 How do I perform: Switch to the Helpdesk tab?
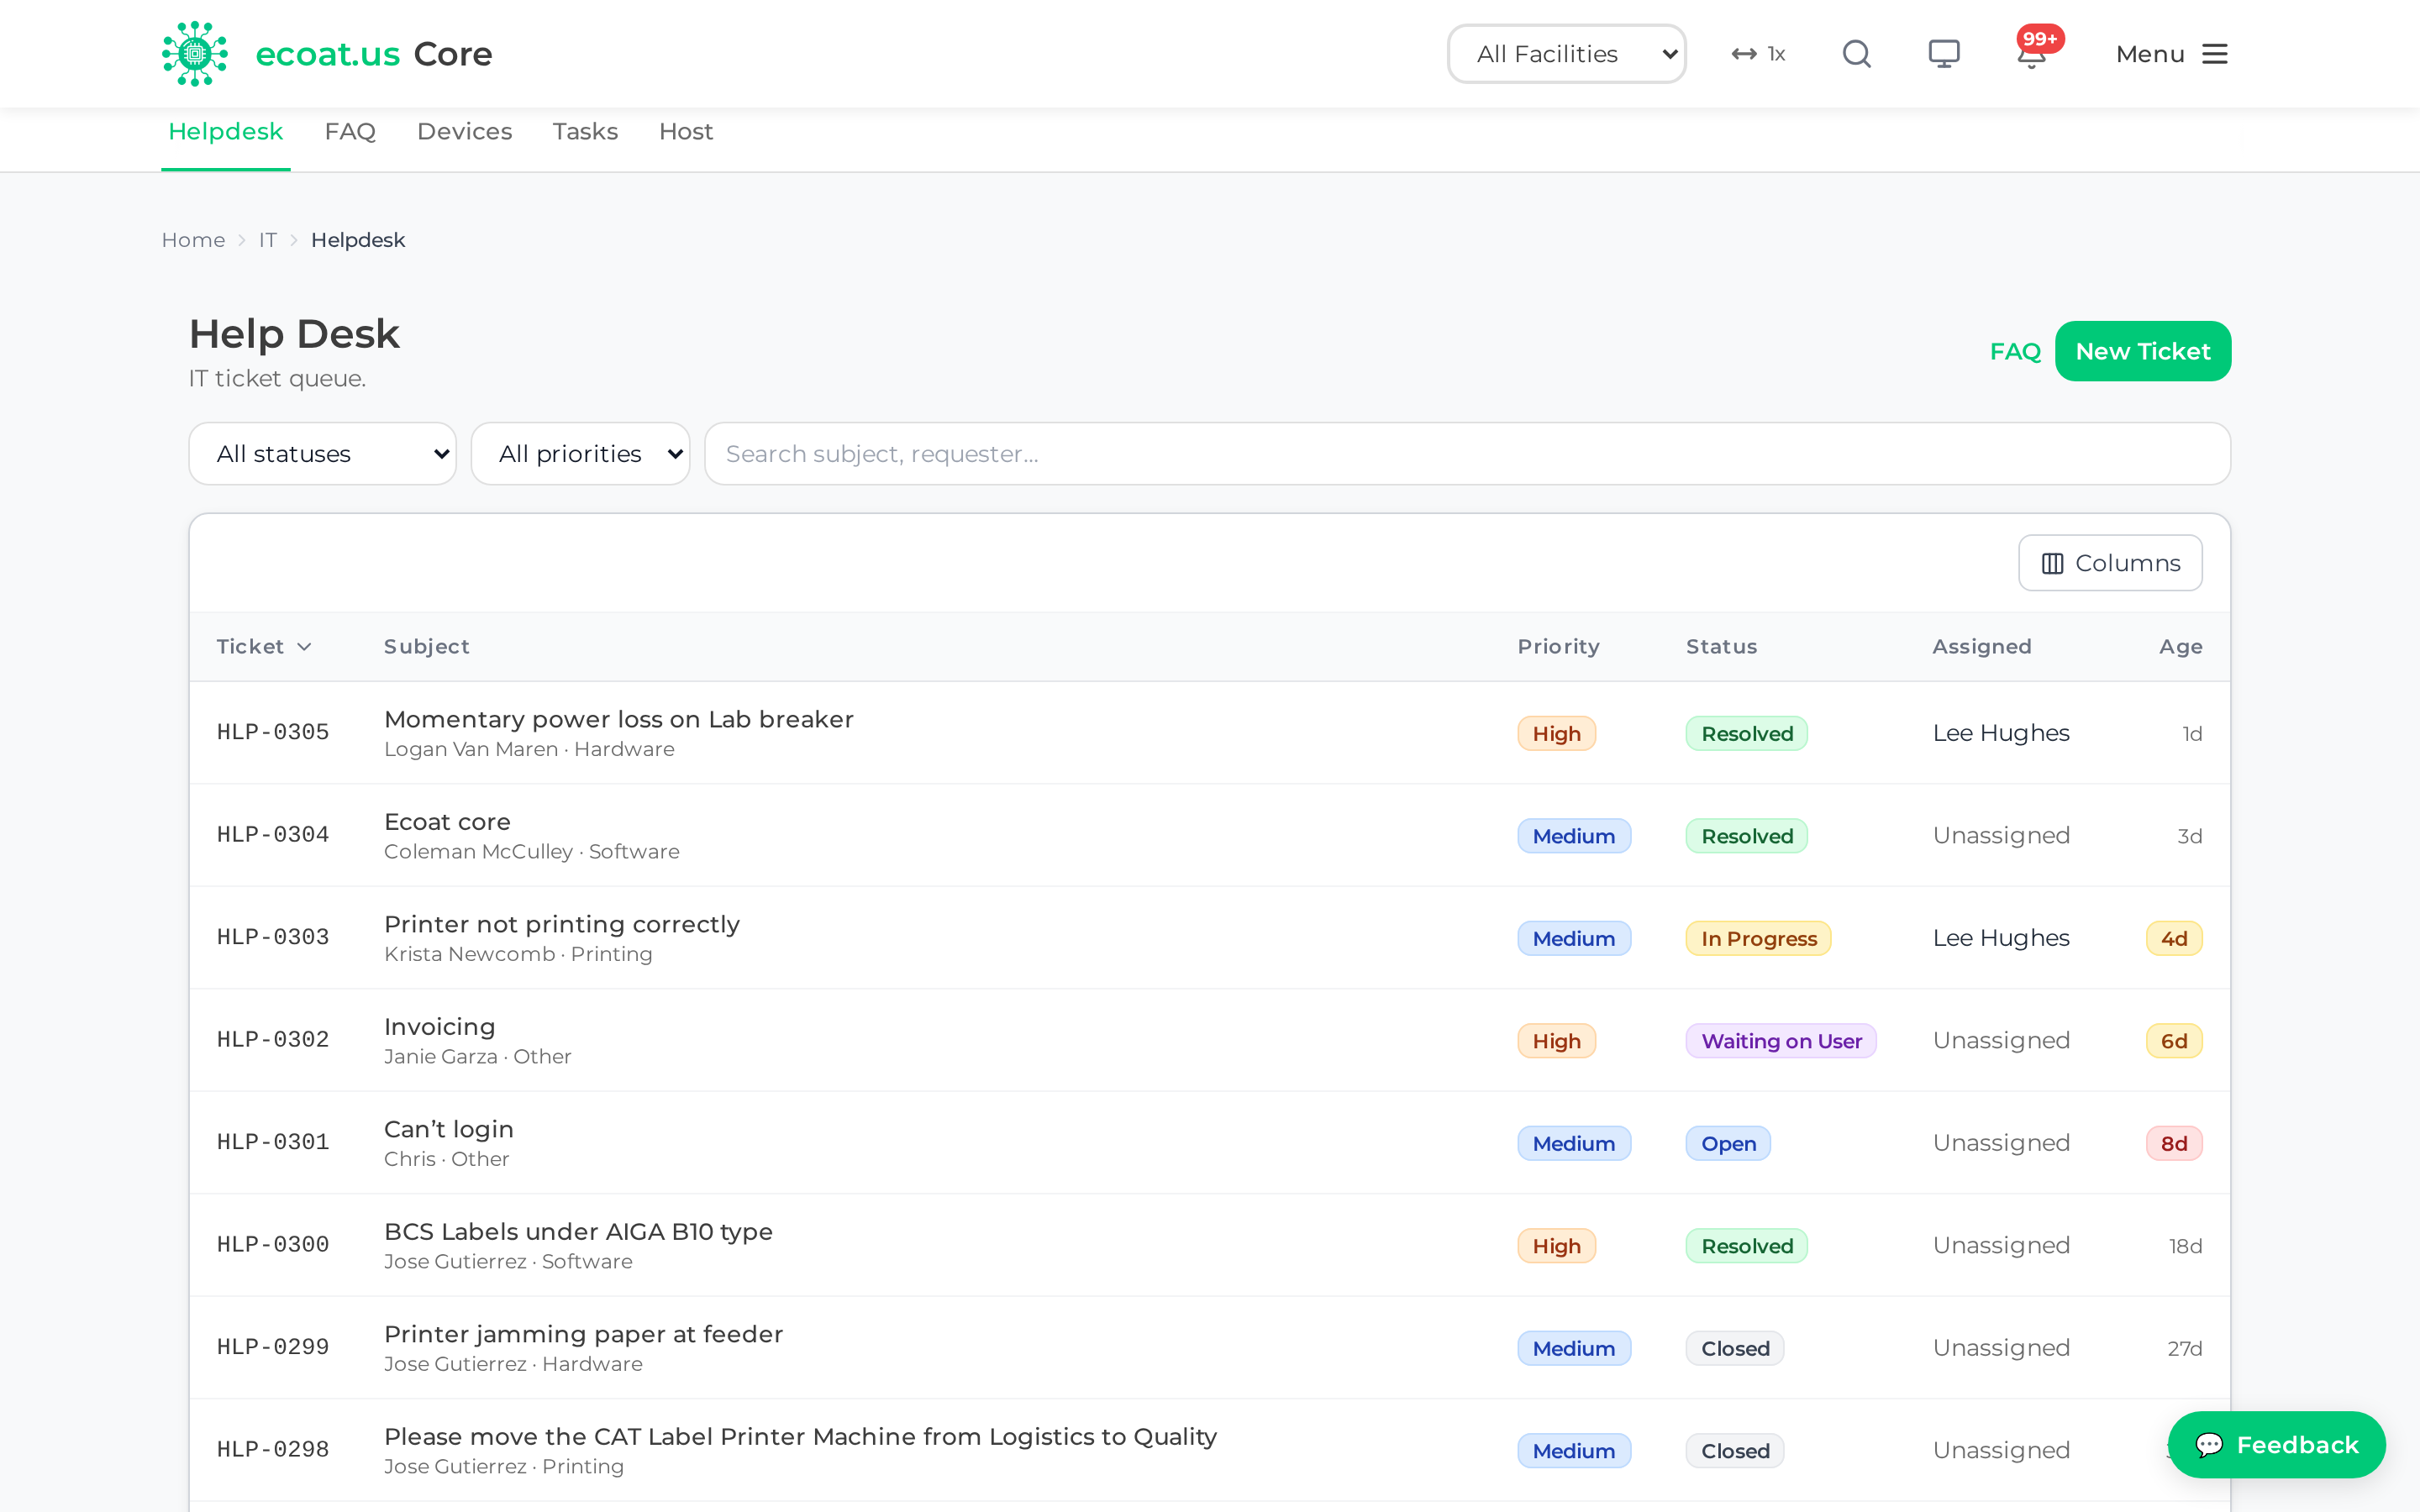[x=226, y=132]
